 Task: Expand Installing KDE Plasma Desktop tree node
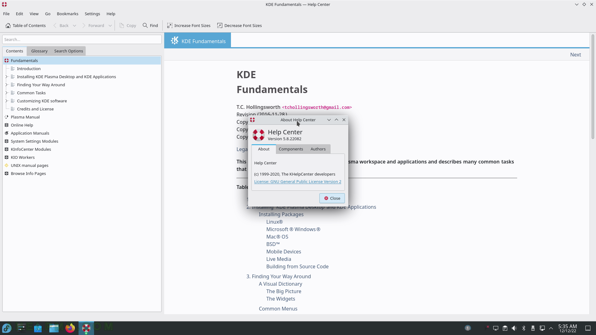[7, 77]
